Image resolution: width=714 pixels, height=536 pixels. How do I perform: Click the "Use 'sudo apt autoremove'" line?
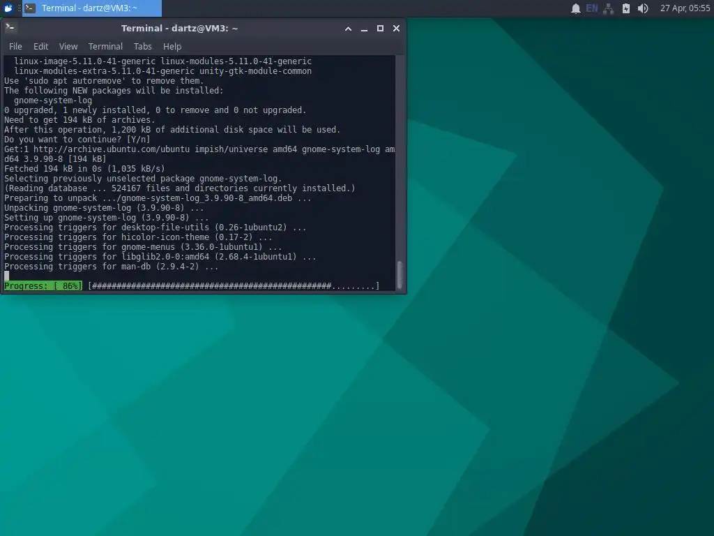click(104, 81)
